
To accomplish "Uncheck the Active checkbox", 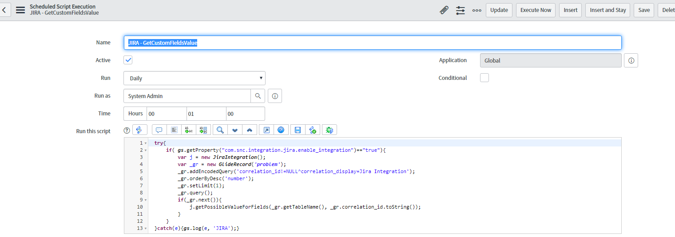I will [x=128, y=60].
